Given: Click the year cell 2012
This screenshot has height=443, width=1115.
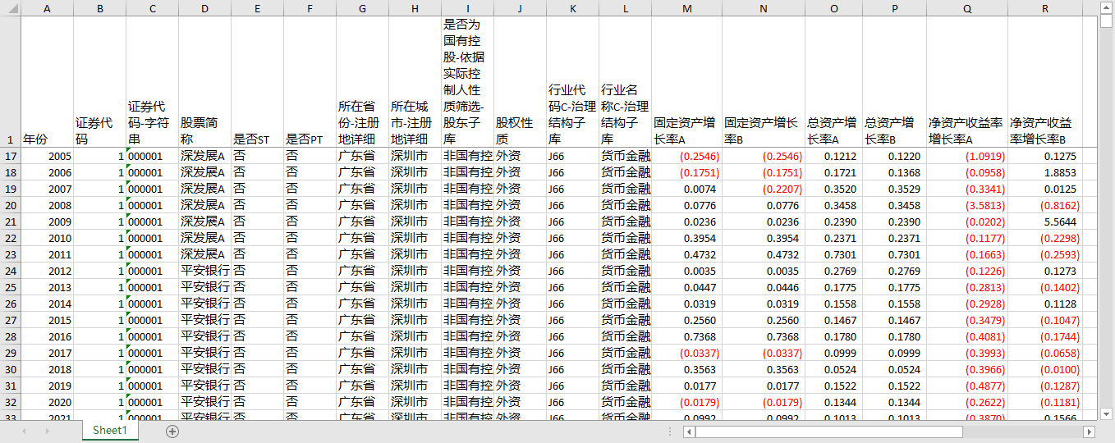Looking at the screenshot, I should coord(47,271).
